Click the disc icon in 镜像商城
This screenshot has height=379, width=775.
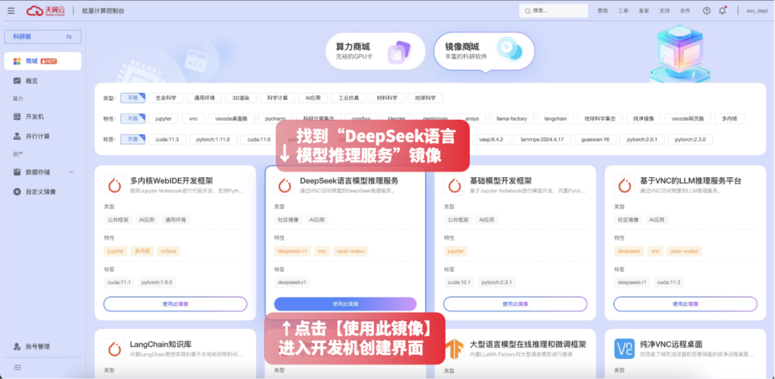[509, 49]
